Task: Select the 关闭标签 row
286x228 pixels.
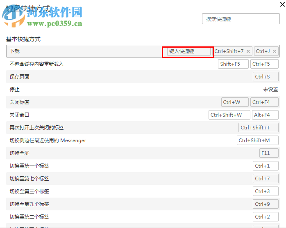Action: 143,102
